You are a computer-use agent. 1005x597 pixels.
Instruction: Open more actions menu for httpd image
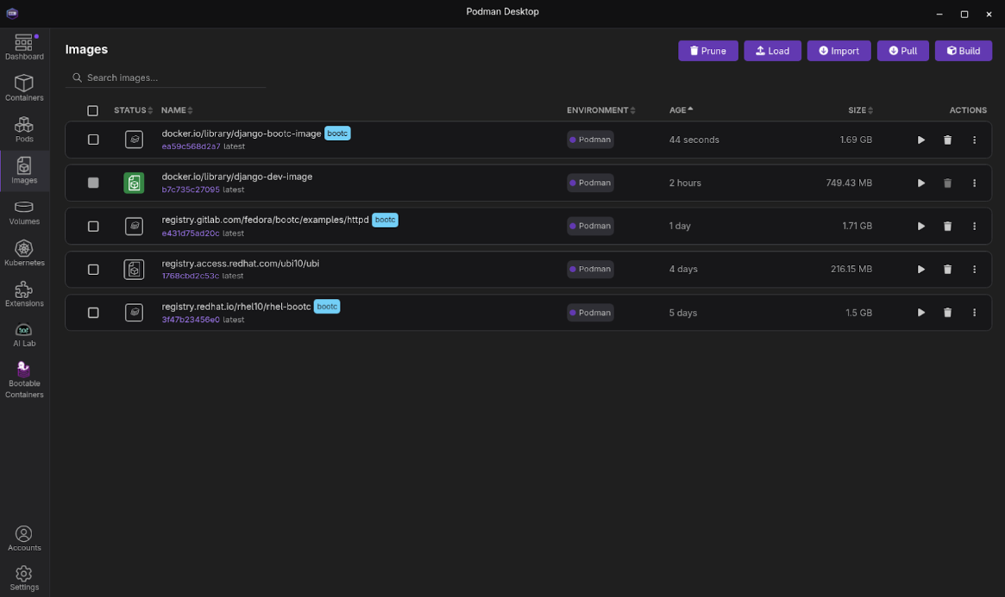point(974,227)
